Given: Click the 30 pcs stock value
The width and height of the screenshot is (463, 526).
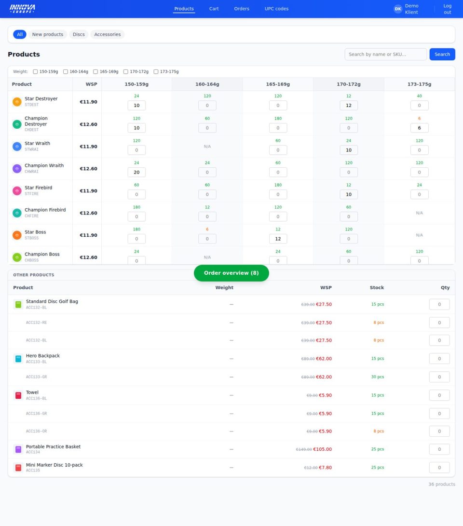Looking at the screenshot, I should click(x=378, y=377).
